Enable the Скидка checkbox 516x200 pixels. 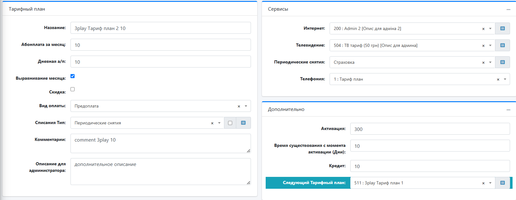point(72,89)
